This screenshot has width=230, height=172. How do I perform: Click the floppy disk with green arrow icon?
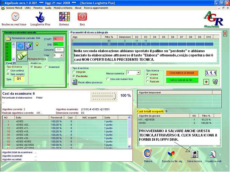tap(29, 46)
